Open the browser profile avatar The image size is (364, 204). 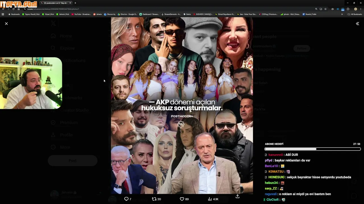[355, 9]
